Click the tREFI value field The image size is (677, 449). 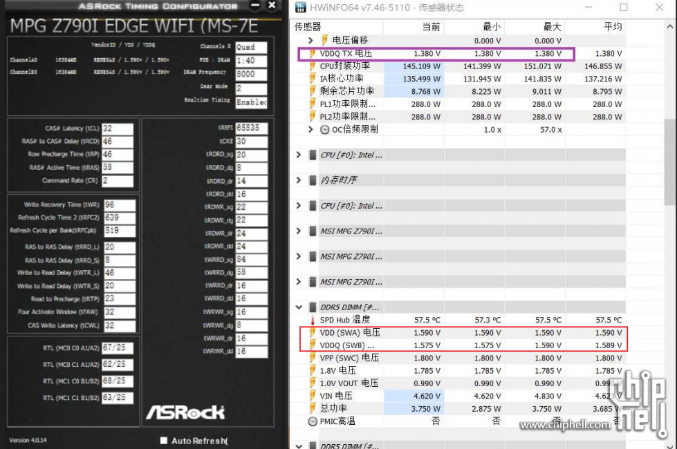click(251, 128)
